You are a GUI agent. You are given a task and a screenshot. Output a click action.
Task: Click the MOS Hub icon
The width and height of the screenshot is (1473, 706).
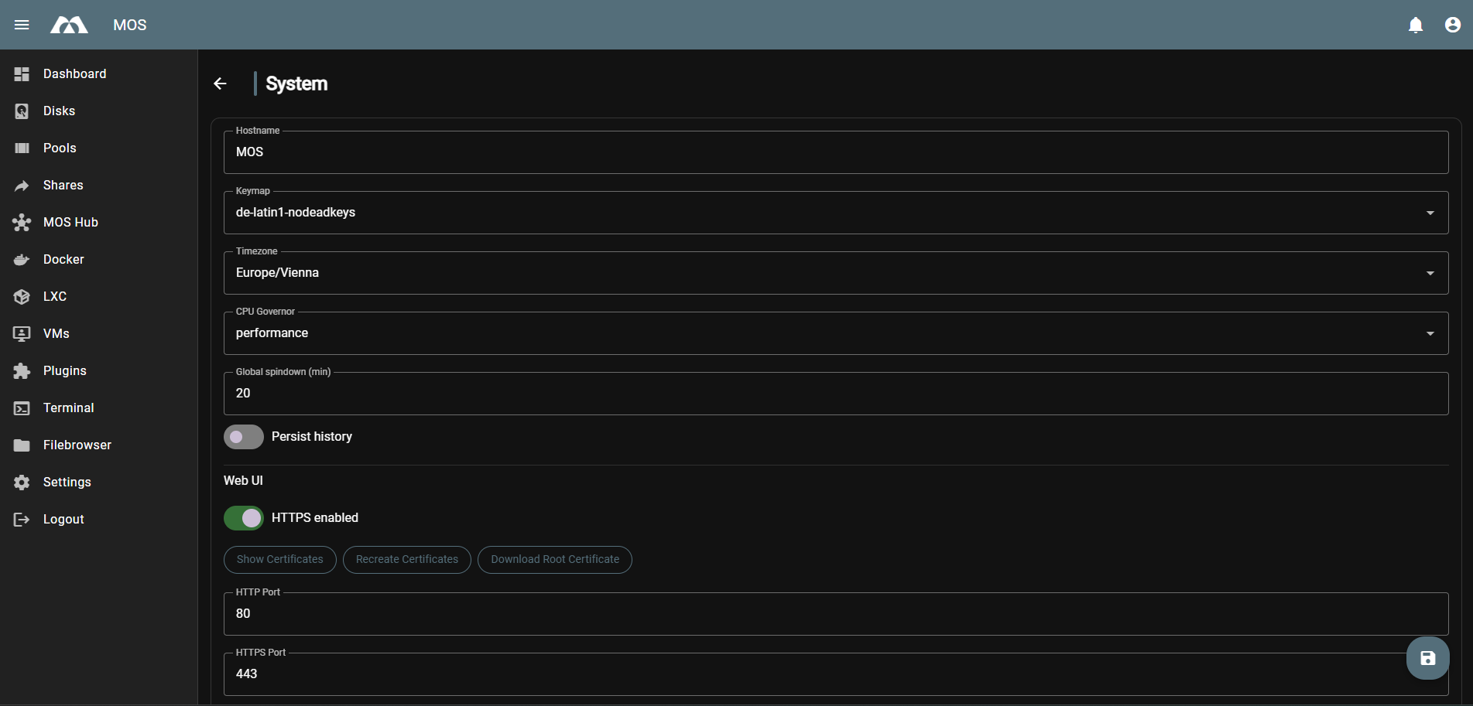pyautogui.click(x=22, y=223)
